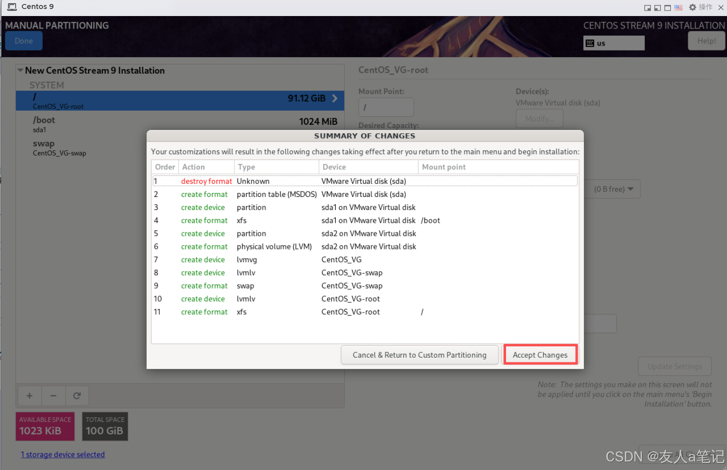The height and width of the screenshot is (470, 727).
Task: Open installer help with the Help! button
Action: click(706, 41)
